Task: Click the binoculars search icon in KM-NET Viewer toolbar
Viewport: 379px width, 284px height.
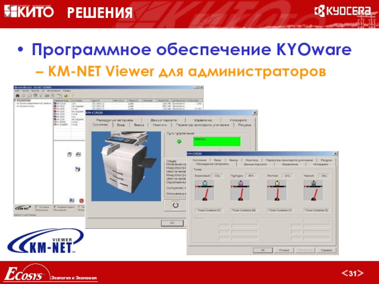Action: (x=18, y=96)
